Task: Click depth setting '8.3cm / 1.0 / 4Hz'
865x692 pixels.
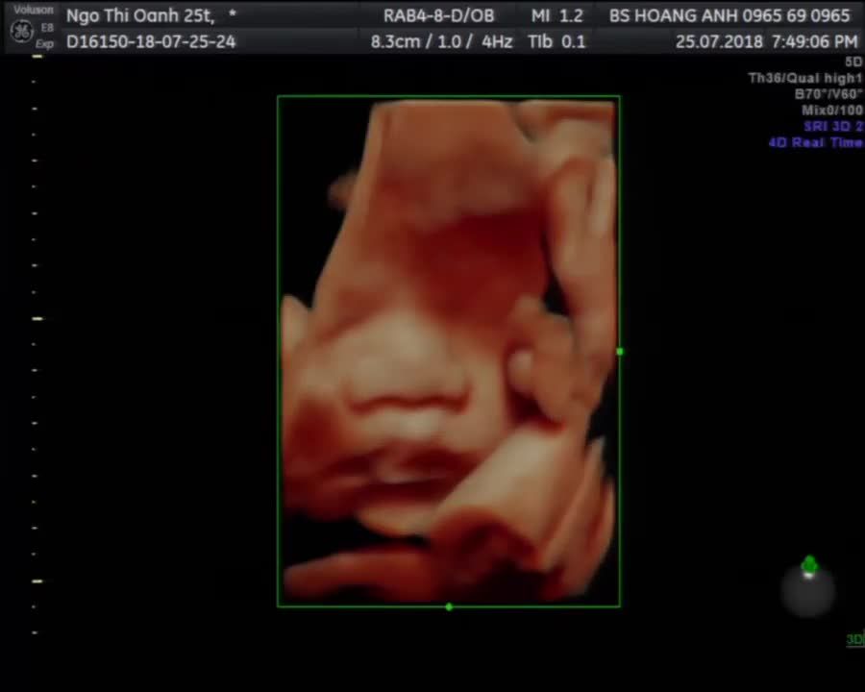Action: 442,42
